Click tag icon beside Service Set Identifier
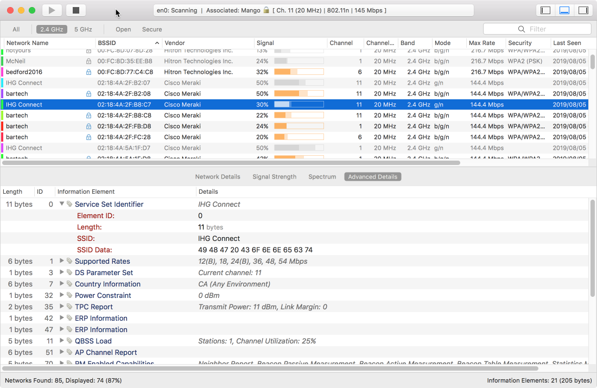 coord(69,205)
